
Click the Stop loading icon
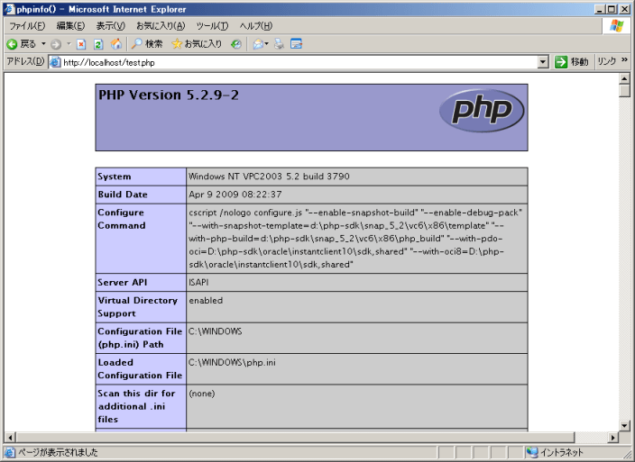[x=82, y=43]
